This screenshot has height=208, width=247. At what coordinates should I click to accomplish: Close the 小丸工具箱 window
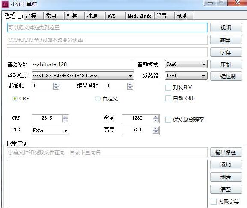(x=237, y=3)
